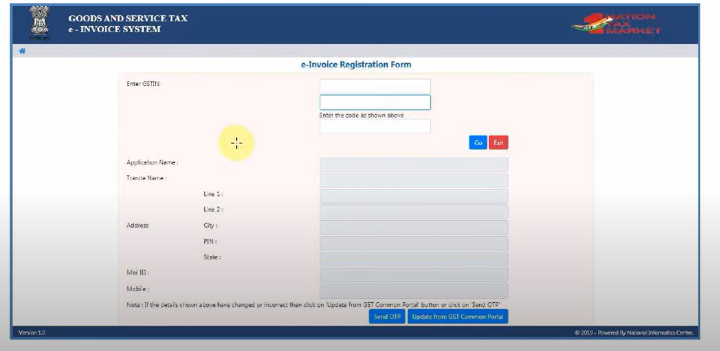Click the Nation Tax Market logo
This screenshot has height=351, width=720.
(x=616, y=25)
